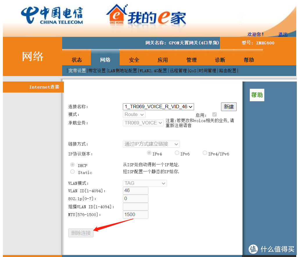This screenshot has width=298, height=257.
Task: Open the 应用 tab
Action: 163,60
